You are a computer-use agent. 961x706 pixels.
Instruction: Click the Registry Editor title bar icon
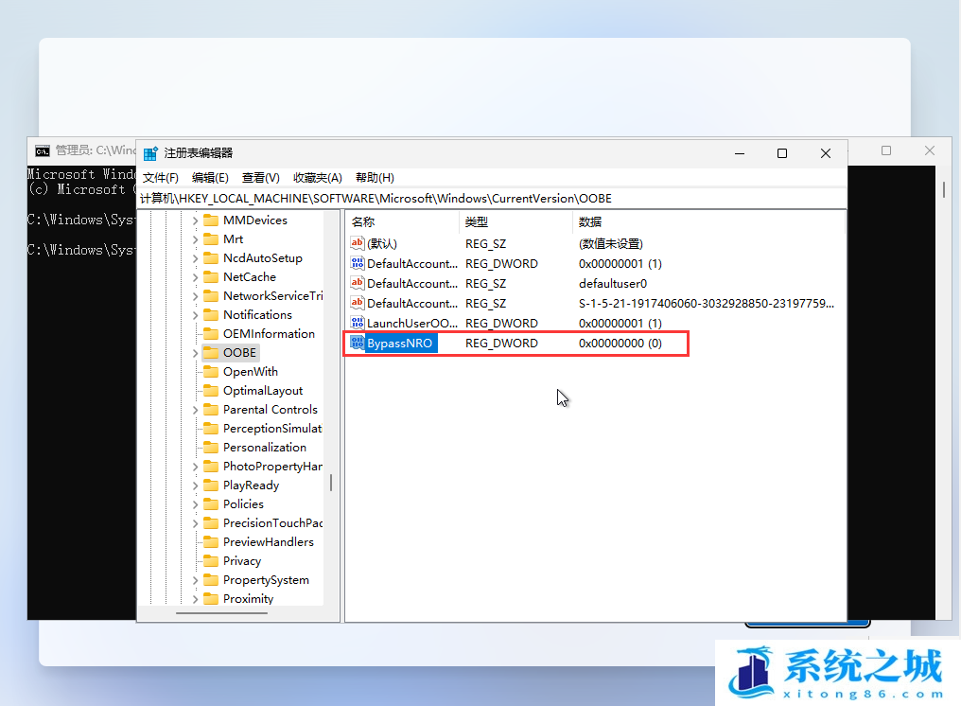(x=150, y=153)
